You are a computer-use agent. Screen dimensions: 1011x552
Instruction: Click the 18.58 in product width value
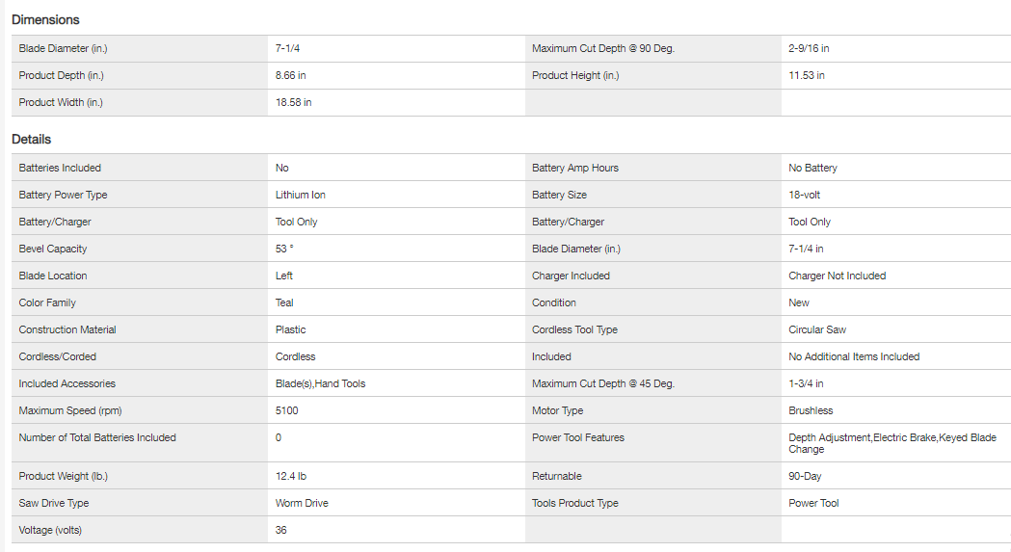293,102
